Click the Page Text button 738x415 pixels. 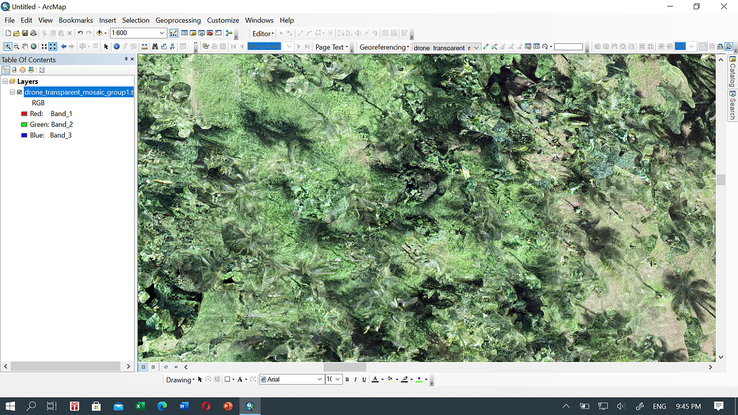click(x=330, y=47)
